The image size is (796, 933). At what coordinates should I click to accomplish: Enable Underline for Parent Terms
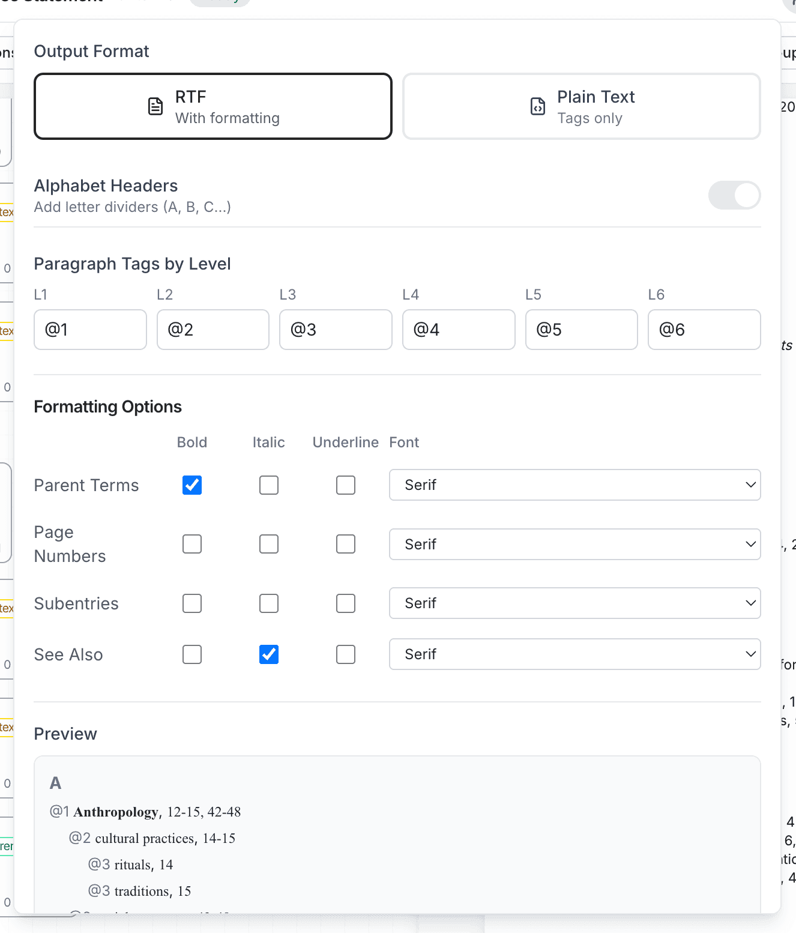point(346,485)
